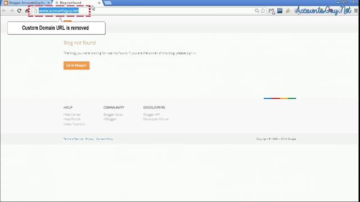Open the Help Center link
360x202 pixels.
click(x=72, y=114)
